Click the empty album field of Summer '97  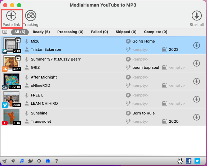140,59
